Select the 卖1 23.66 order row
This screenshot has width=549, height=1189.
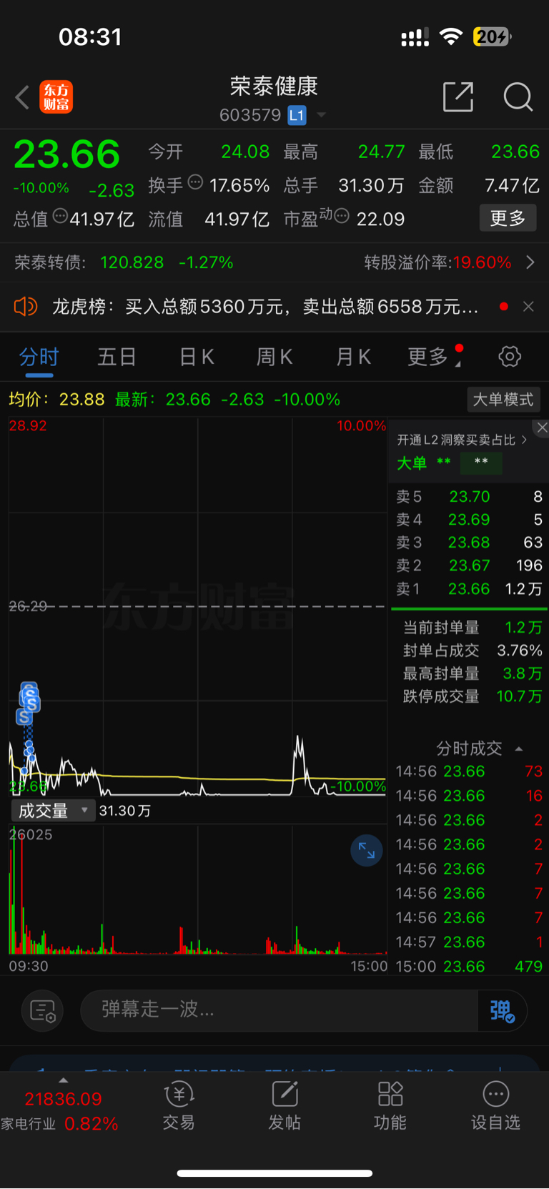click(x=469, y=588)
